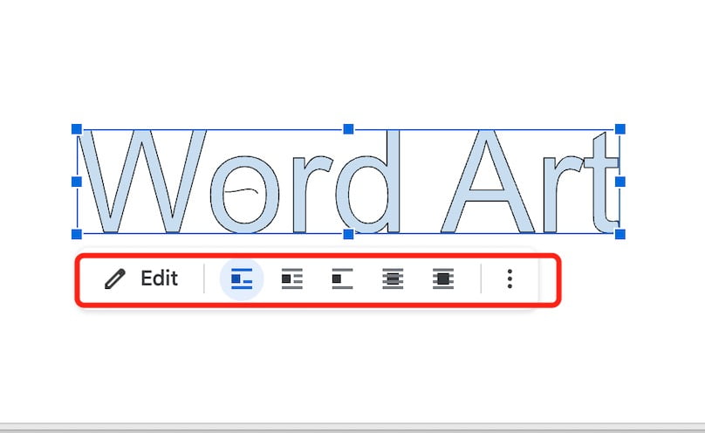Click the top-center resize handle
The image size is (705, 433).
coord(348,129)
